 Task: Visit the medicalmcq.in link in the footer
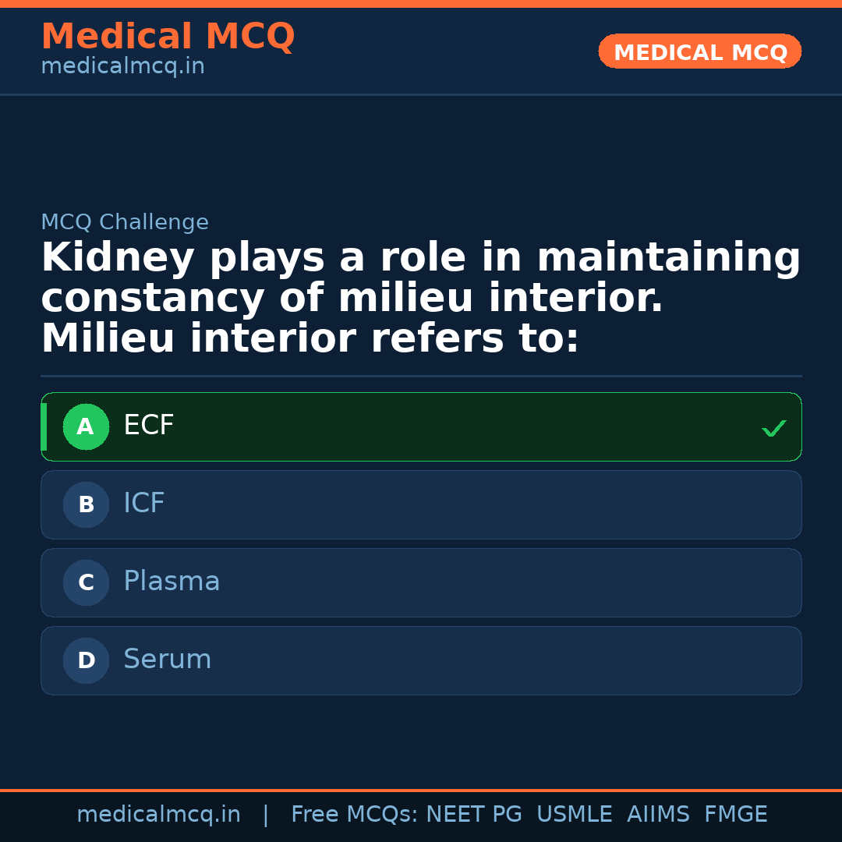coord(158,815)
